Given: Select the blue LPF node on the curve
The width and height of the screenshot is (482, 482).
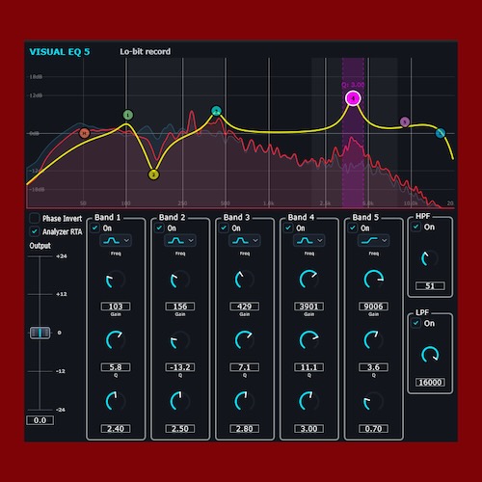Looking at the screenshot, I should click(441, 133).
